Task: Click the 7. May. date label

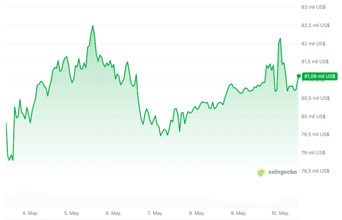Action: pos(155,213)
